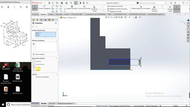The height and width of the screenshot is (107, 190).
Task: Open Propriétés panel help icon
Action: pyautogui.click(x=56, y=23)
